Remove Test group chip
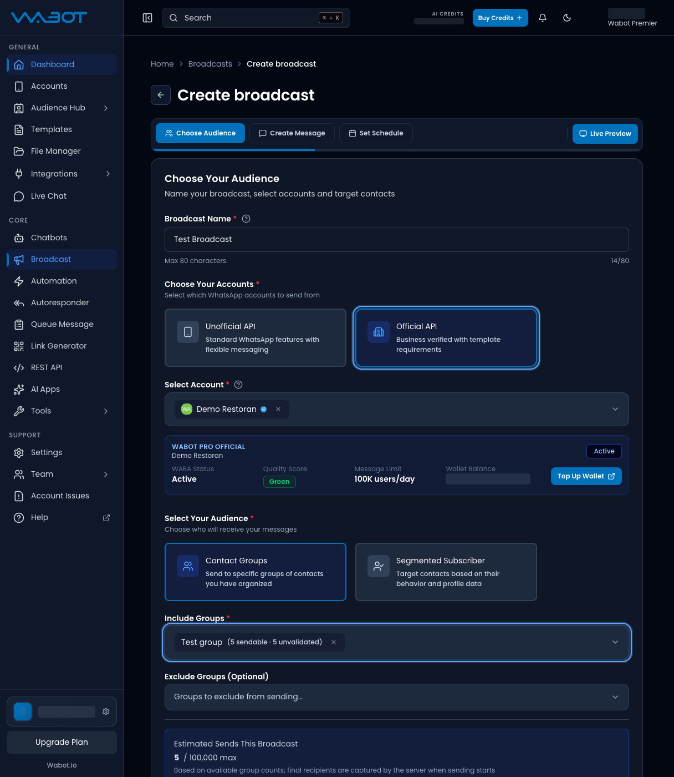674x777 pixels. [x=334, y=642]
